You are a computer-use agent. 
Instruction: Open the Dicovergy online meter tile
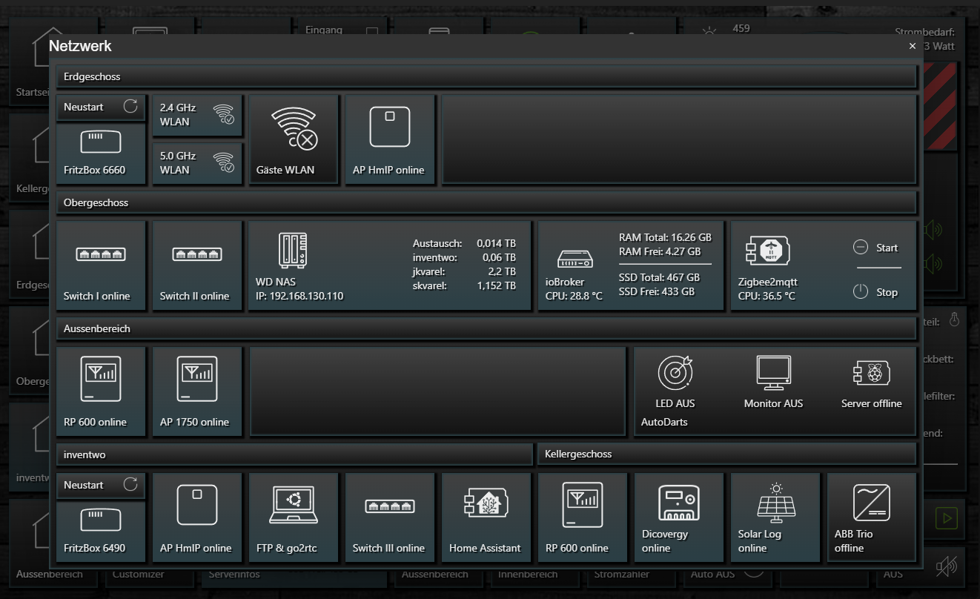pos(679,517)
